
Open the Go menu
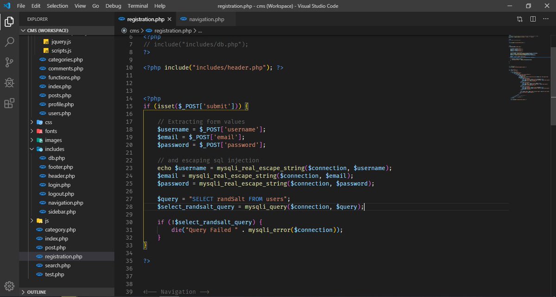96,6
